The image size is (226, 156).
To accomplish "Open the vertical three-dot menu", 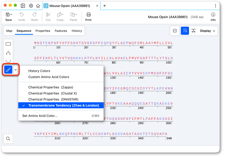I will 216,6.
